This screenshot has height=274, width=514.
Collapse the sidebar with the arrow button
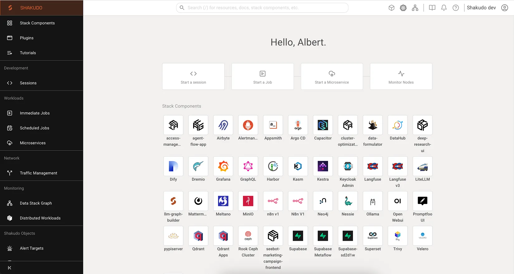[x=10, y=268]
